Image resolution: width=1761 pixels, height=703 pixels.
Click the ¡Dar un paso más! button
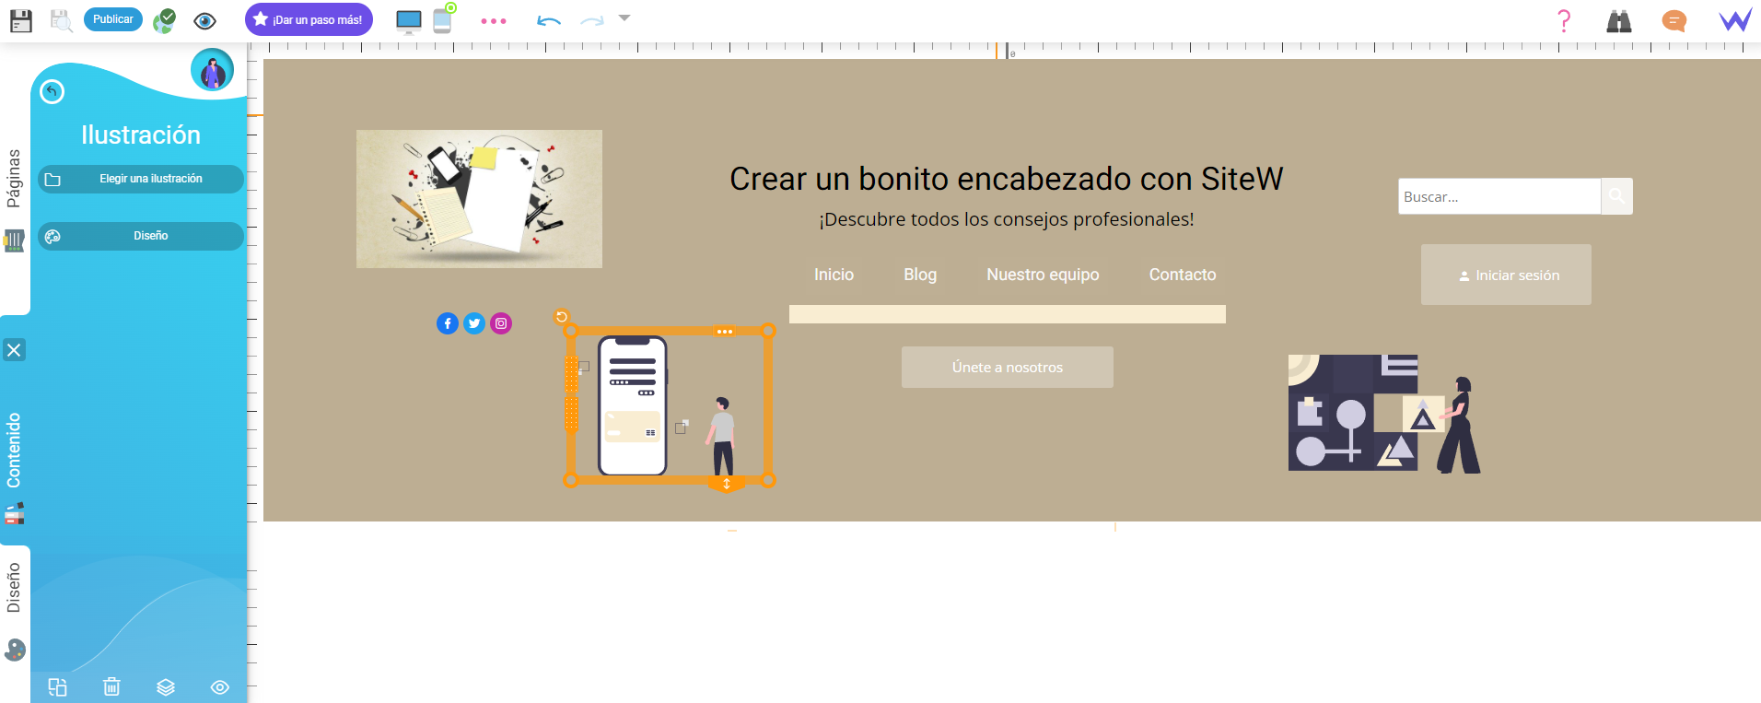click(x=309, y=19)
